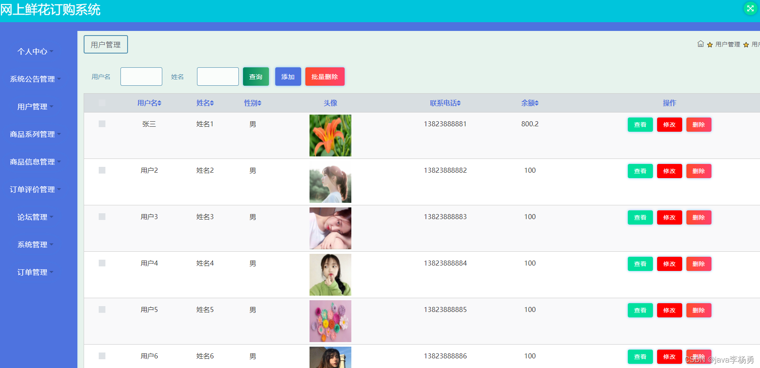Click 修改 for 用户4

tap(670, 264)
